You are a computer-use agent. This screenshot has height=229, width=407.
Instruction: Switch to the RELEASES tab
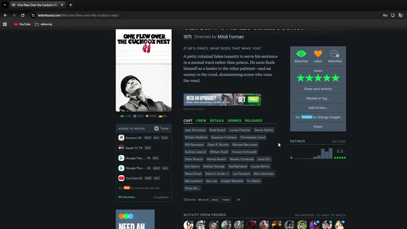point(253,121)
